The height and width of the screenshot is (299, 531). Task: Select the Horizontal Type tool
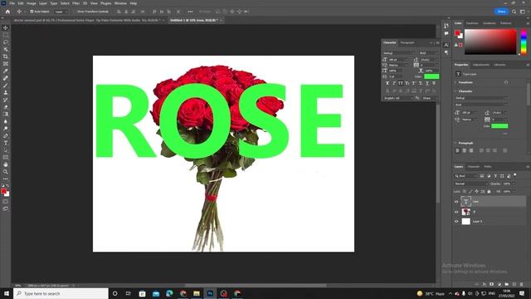[x=6, y=143]
